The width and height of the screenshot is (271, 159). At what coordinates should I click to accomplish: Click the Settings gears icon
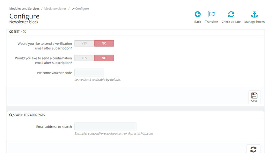[x=11, y=32]
